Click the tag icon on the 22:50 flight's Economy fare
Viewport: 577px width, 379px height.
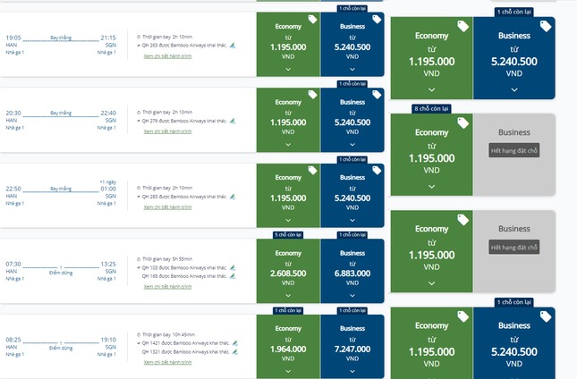click(x=313, y=170)
